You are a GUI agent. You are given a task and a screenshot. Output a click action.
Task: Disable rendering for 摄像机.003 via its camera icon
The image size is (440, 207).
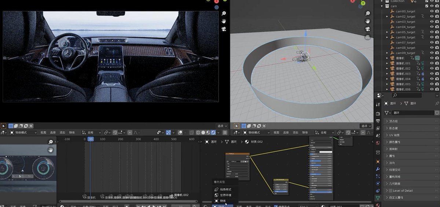pos(437,74)
